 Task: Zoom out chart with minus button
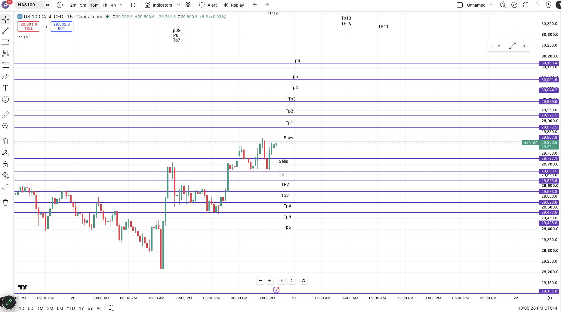(260, 280)
